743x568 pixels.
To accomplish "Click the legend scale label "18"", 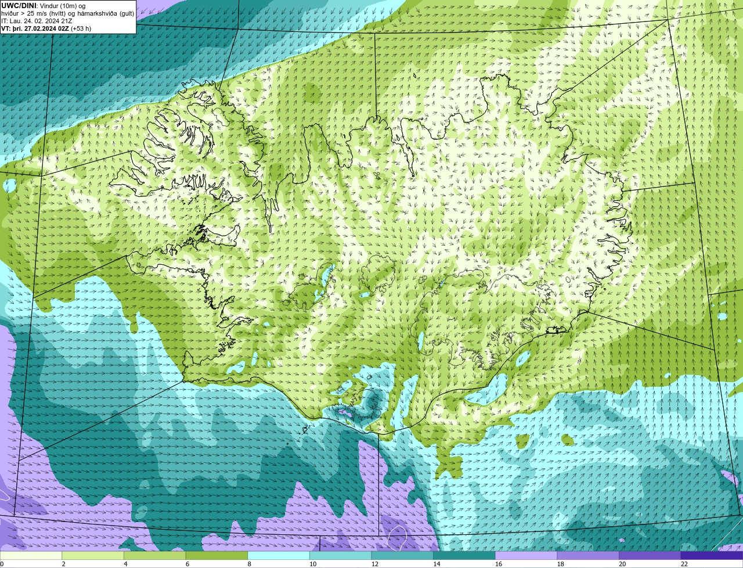I will tap(561, 564).
